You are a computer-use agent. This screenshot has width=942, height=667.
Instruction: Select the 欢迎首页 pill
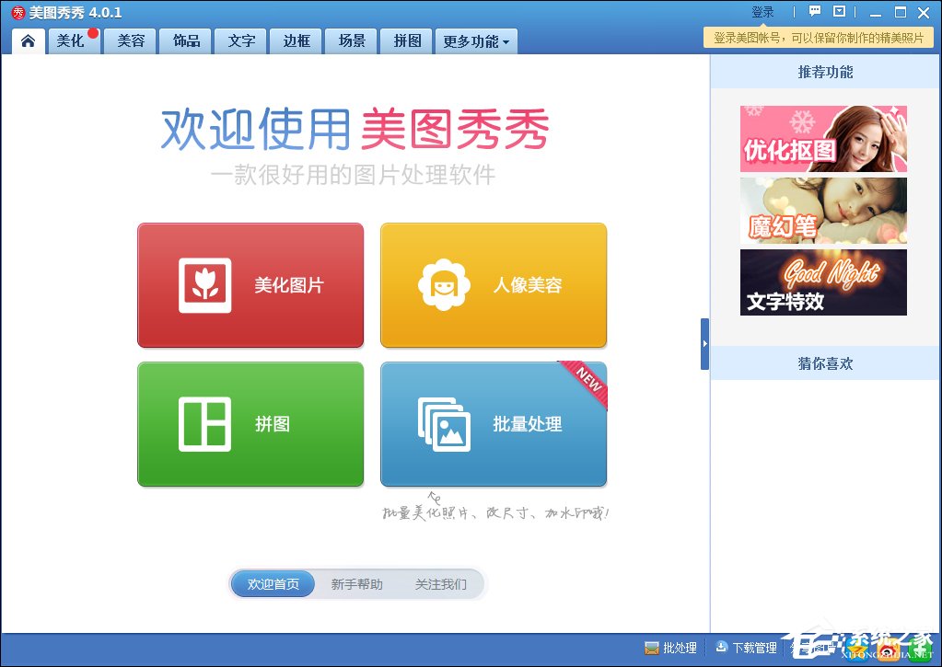(x=273, y=584)
